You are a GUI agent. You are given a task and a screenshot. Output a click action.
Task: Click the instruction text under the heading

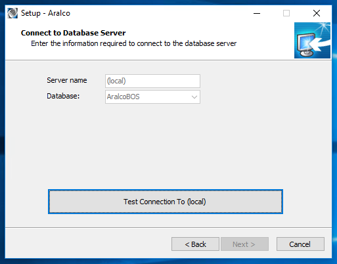point(133,43)
